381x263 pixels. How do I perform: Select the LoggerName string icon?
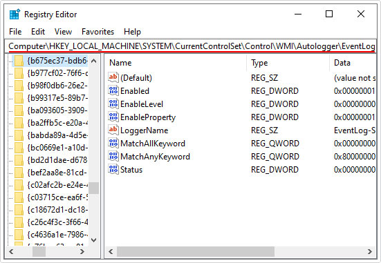pyautogui.click(x=113, y=130)
